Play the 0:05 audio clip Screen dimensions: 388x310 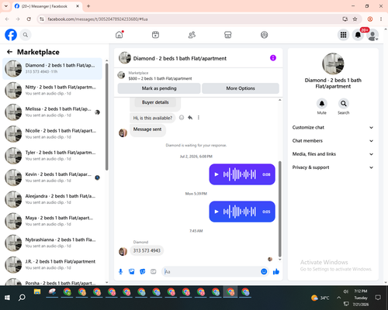(x=217, y=212)
